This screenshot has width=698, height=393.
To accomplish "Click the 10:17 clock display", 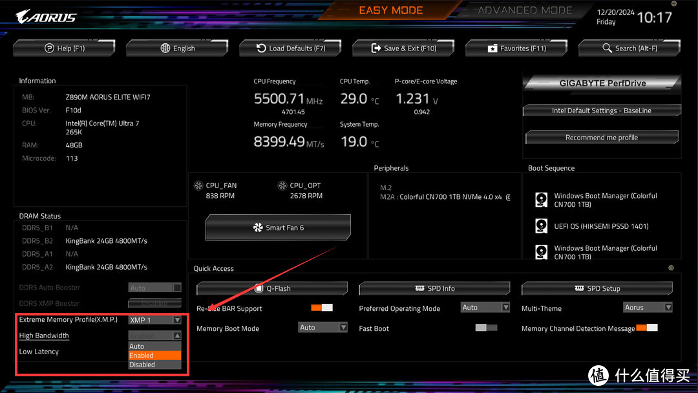I will coord(654,17).
